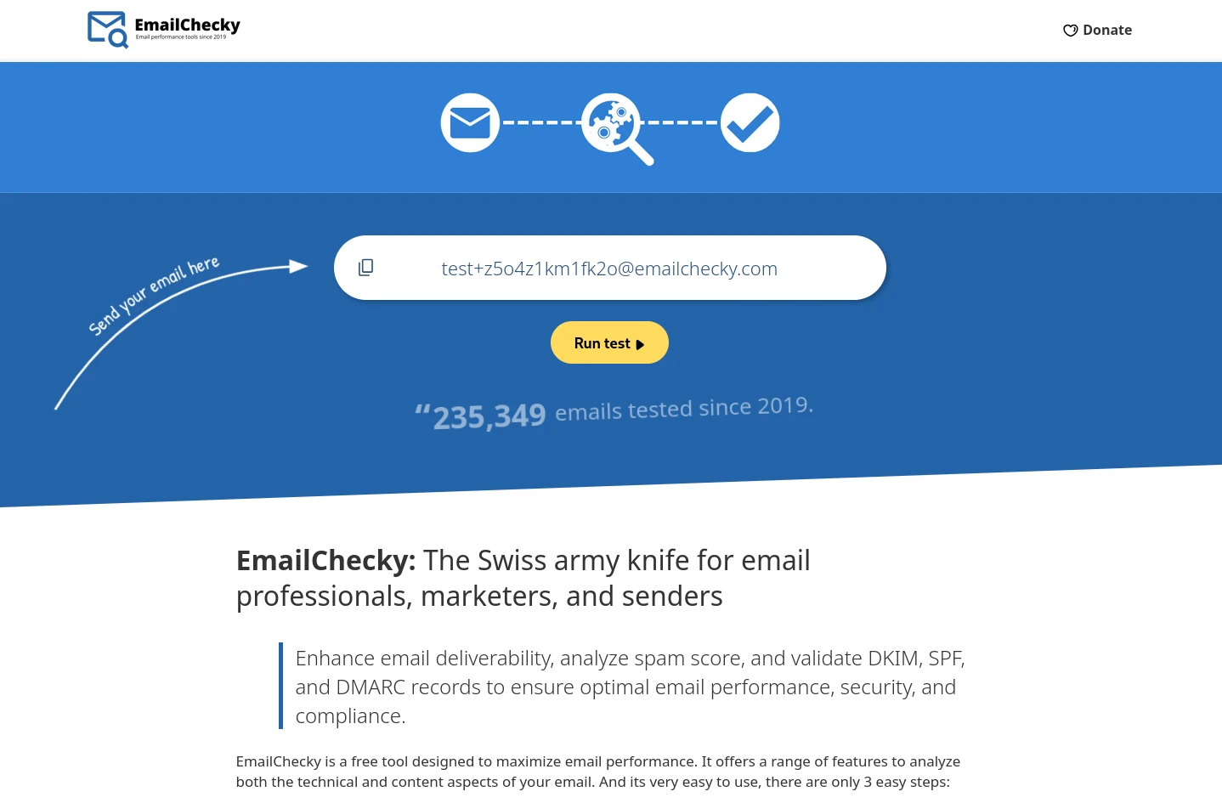Click the play arrow inside Run test
The height and width of the screenshot is (803, 1222).
pos(640,343)
